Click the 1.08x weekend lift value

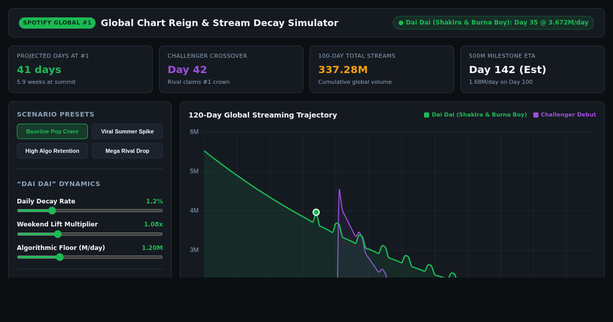(x=153, y=224)
